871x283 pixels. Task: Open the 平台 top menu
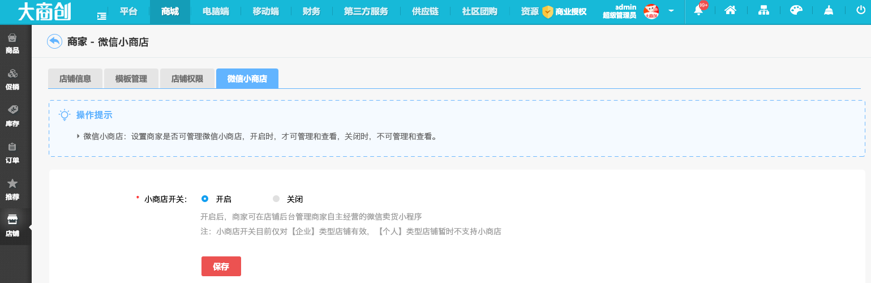pyautogui.click(x=128, y=11)
